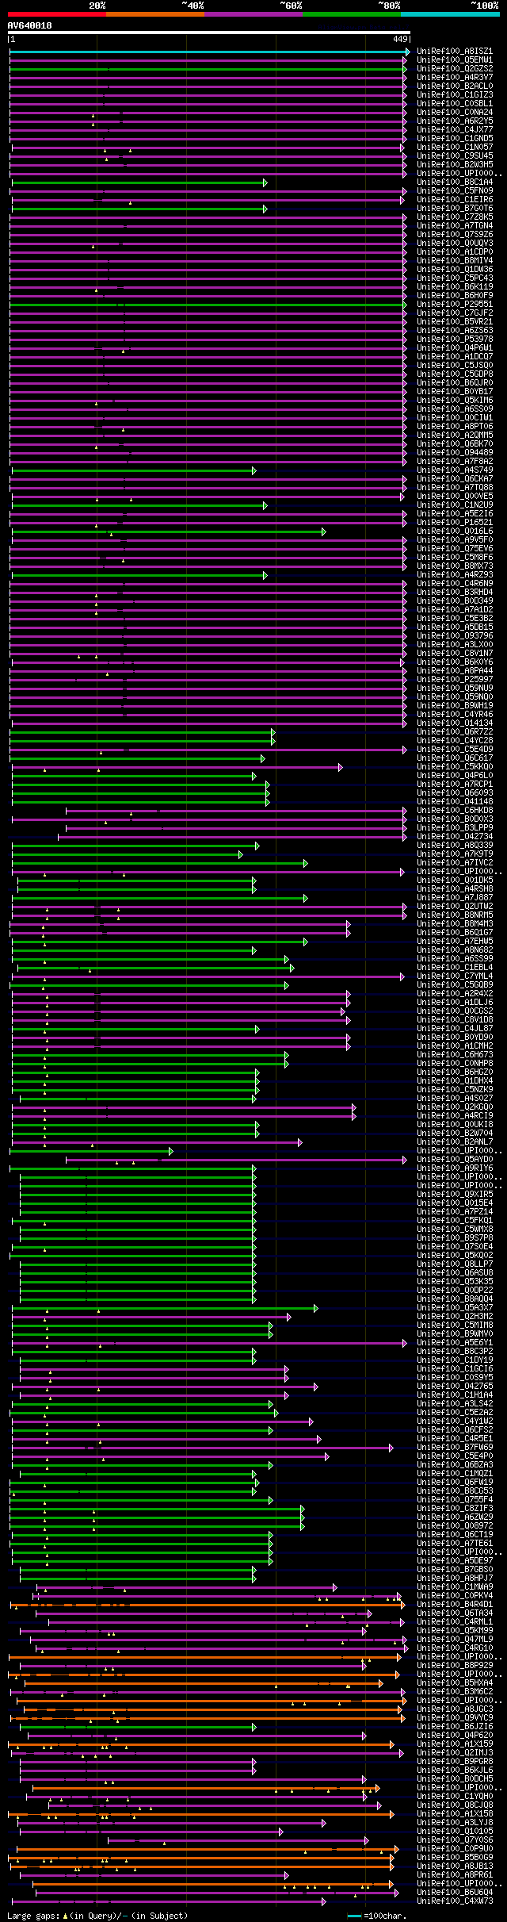Select label UniRef100_C5PC43
Viewport: 507px width, 1922px height.
[455, 278]
